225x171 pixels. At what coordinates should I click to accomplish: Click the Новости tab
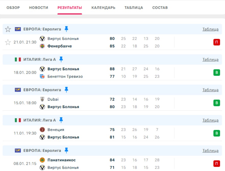(39, 8)
